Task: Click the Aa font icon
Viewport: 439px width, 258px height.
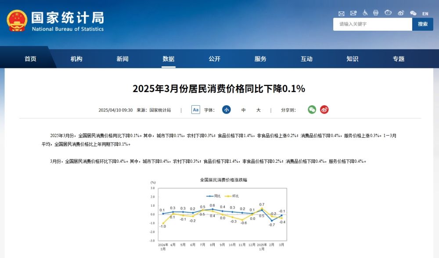Action: click(196, 110)
